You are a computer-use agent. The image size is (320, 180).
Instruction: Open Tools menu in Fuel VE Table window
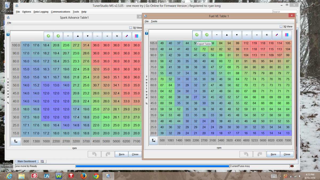click(x=154, y=21)
